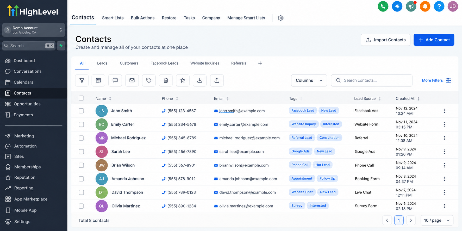Open the Columns dropdown
The image size is (462, 231).
tap(309, 80)
